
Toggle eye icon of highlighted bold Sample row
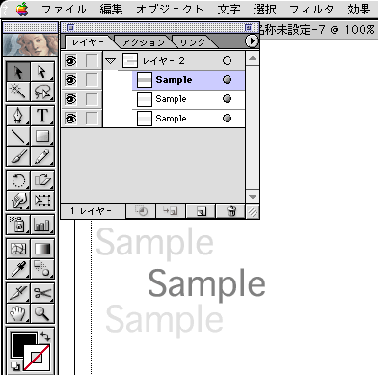(70, 80)
